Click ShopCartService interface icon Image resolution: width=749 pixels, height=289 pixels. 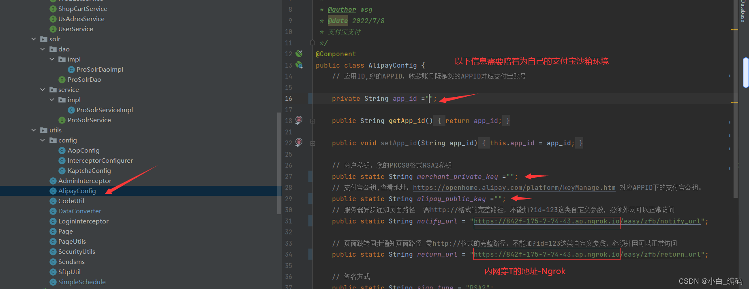click(53, 9)
